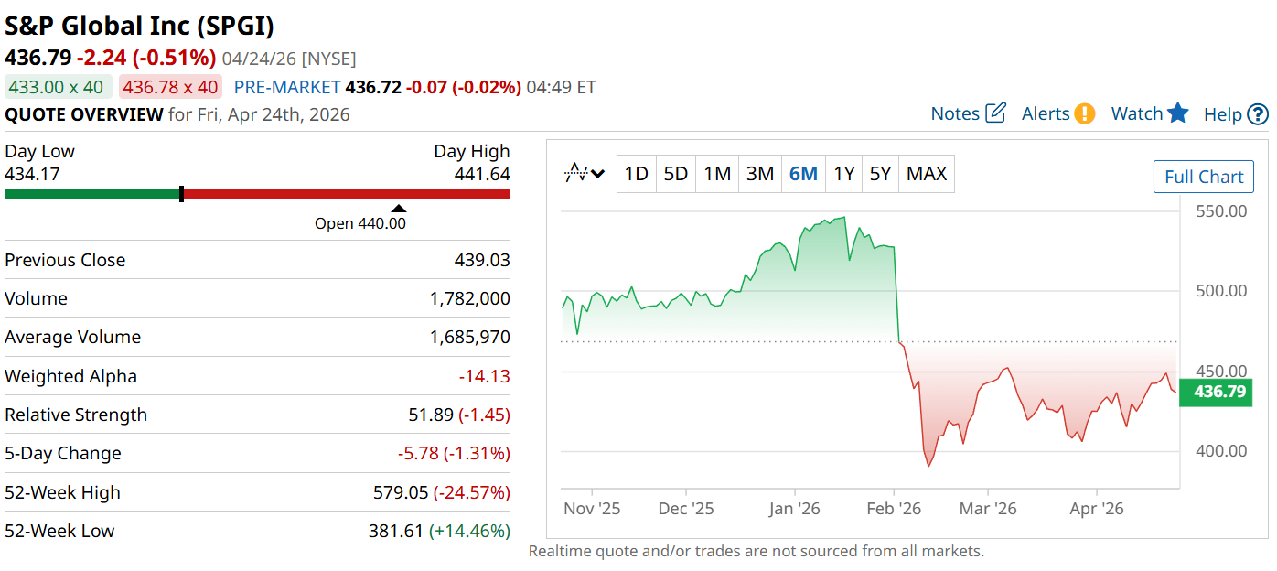Click the green 433.00 x 40 bid box

tap(59, 87)
